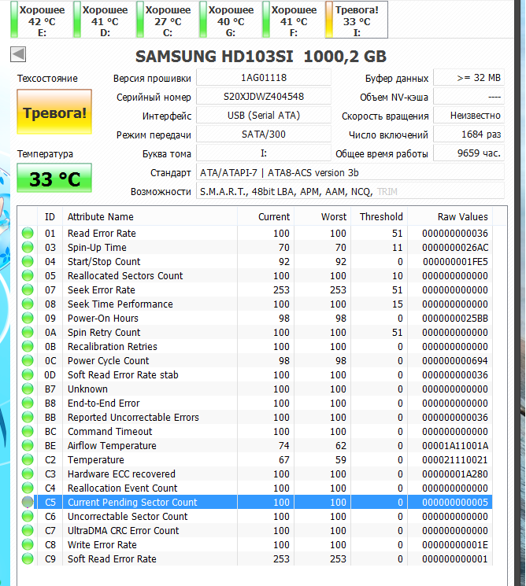
Task: Click the Threshold column header
Action: coord(380,217)
